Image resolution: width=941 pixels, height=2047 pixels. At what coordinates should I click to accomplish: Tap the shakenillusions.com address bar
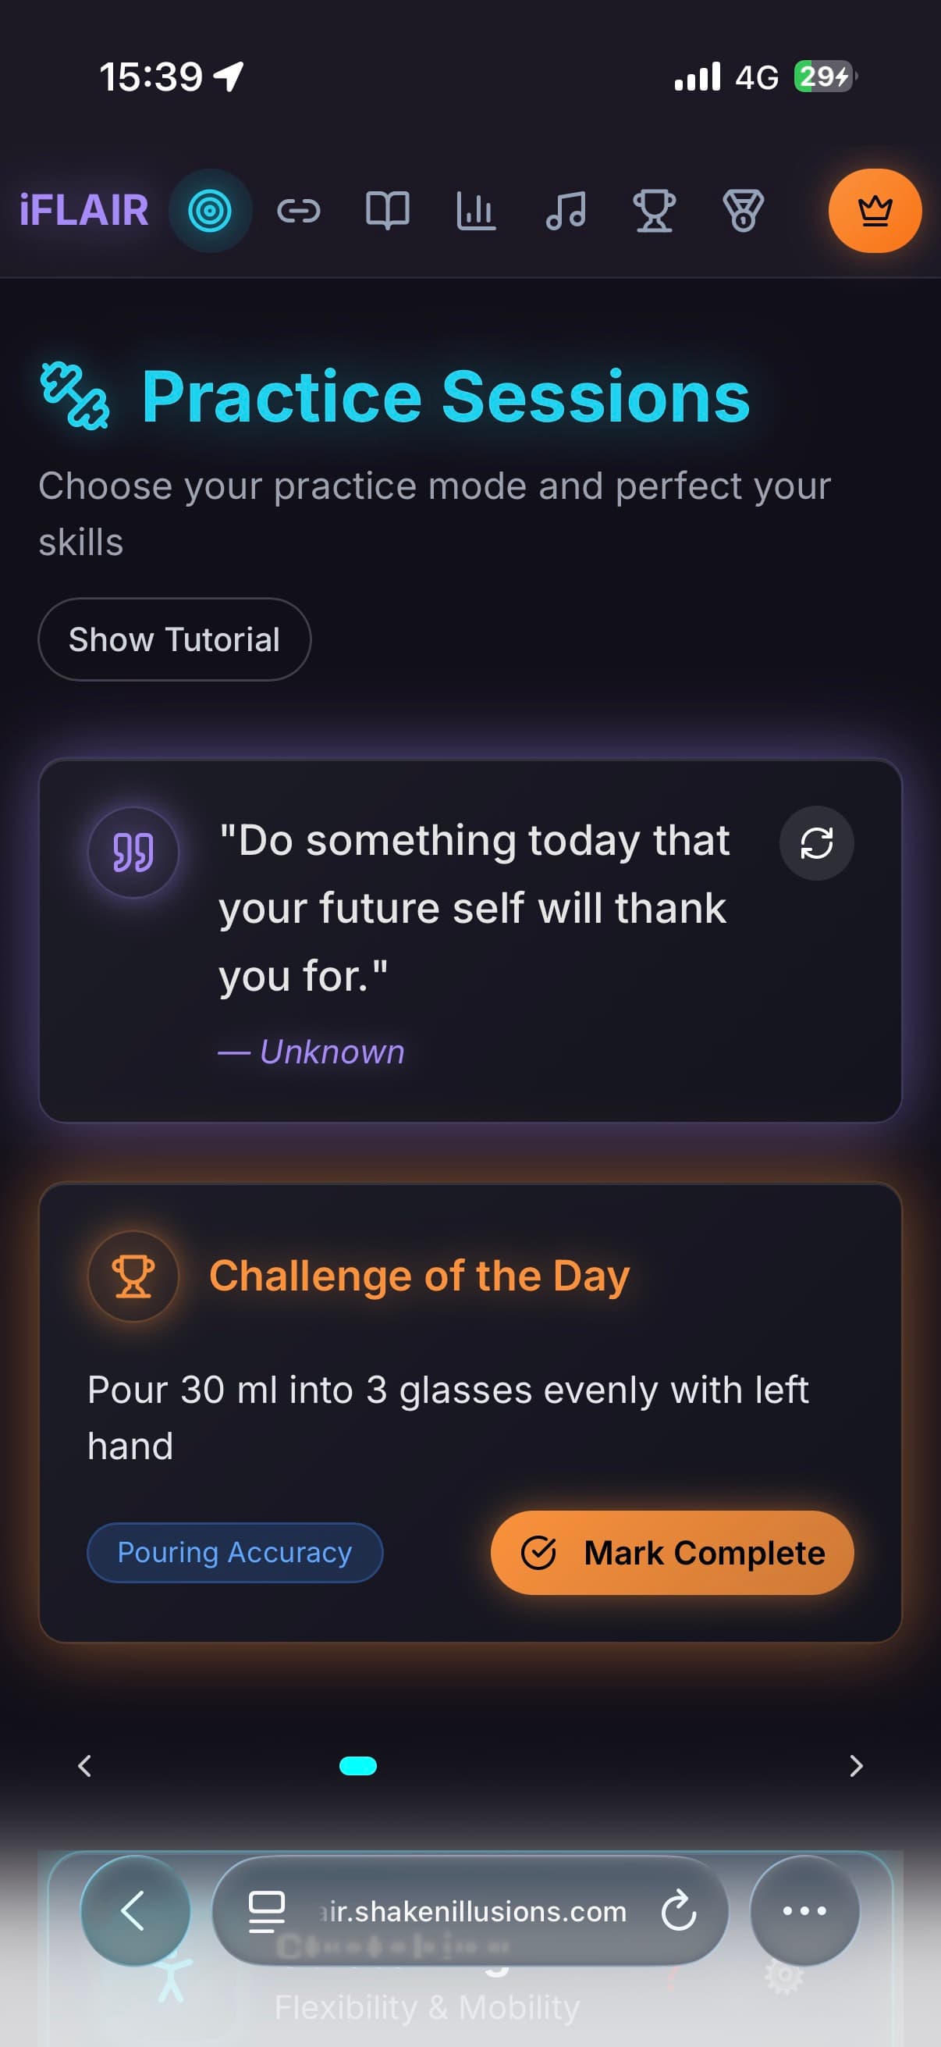[470, 1913]
